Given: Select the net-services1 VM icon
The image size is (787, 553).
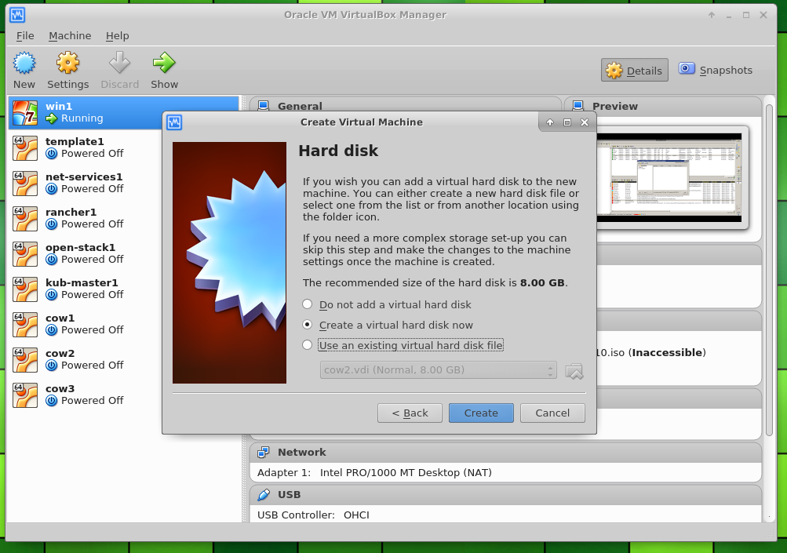Looking at the screenshot, I should point(25,184).
